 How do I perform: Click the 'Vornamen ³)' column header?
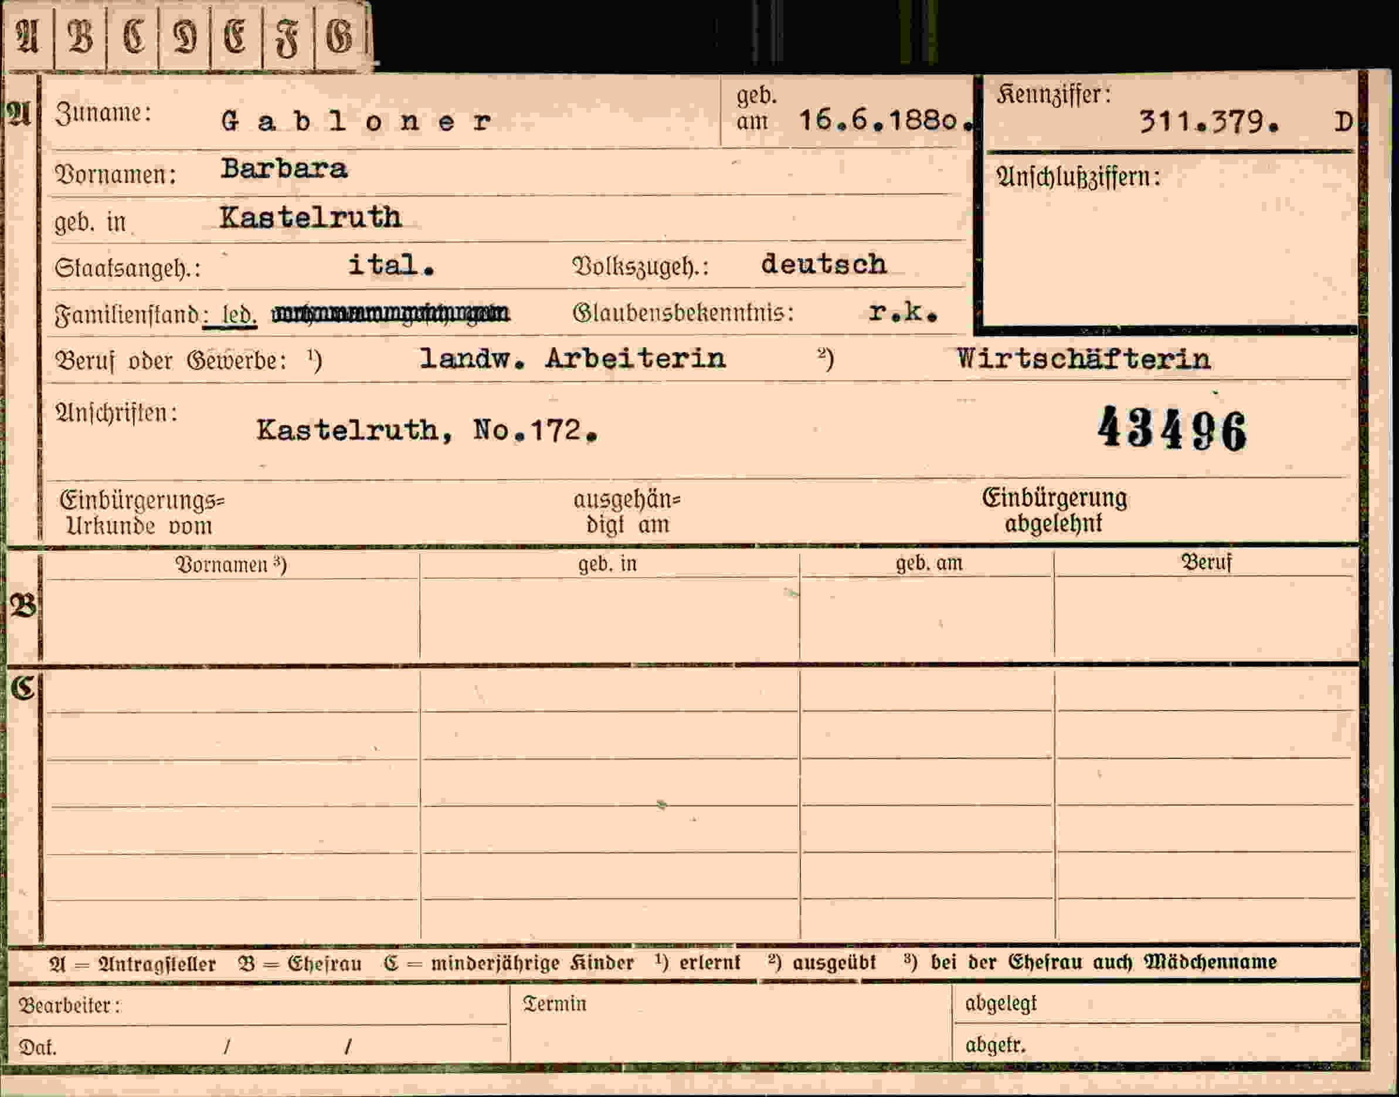click(x=231, y=564)
